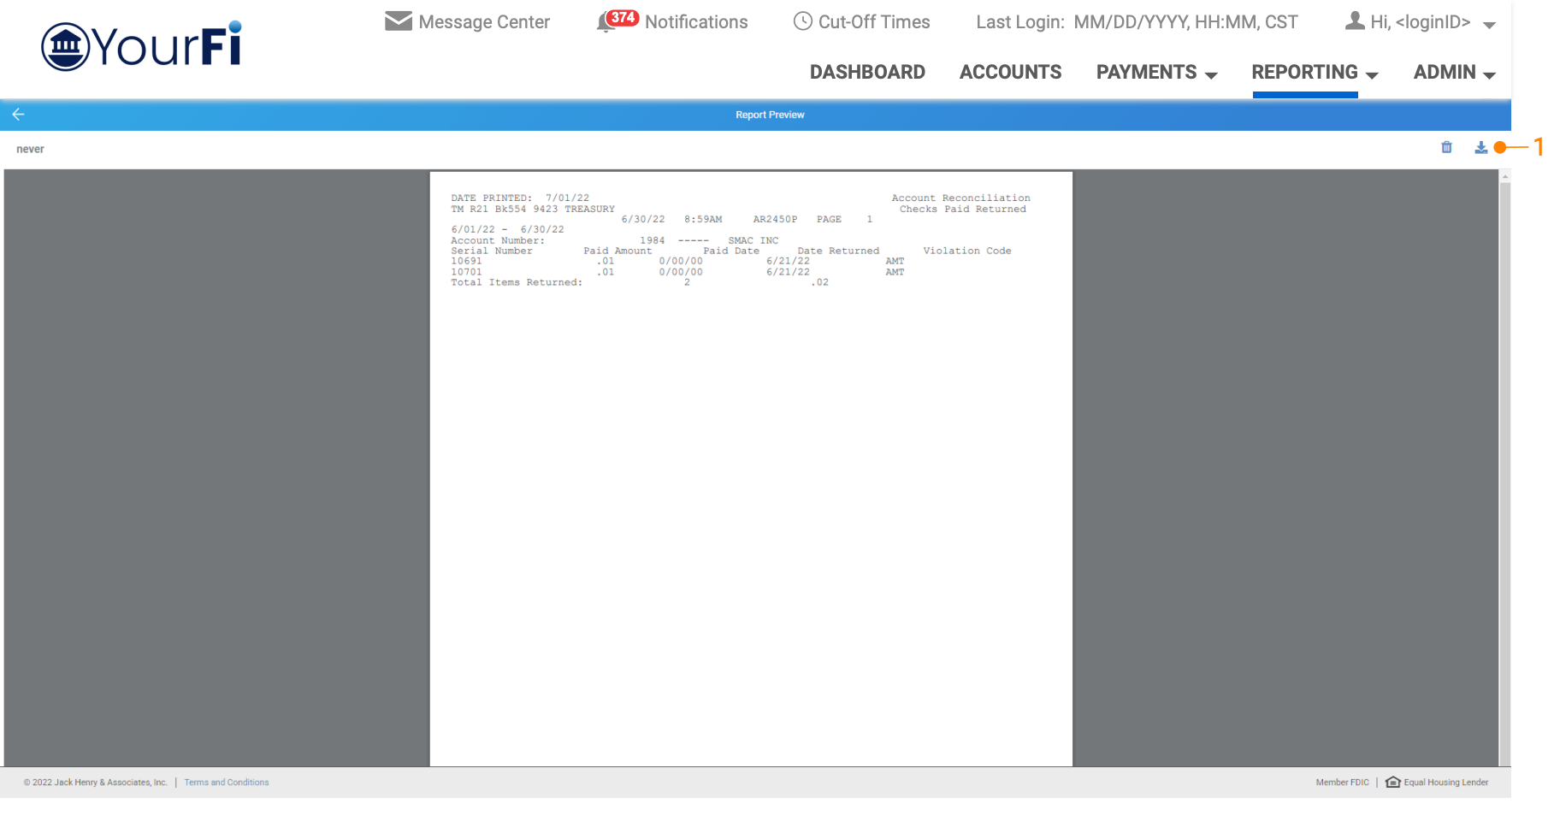1560x833 pixels.
Task: Delete the report using the trash icon
Action: [x=1446, y=148]
